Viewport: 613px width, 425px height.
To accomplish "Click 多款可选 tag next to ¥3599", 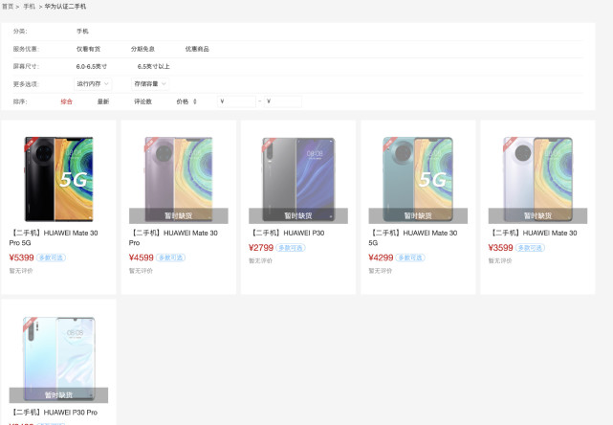I will [x=530, y=248].
